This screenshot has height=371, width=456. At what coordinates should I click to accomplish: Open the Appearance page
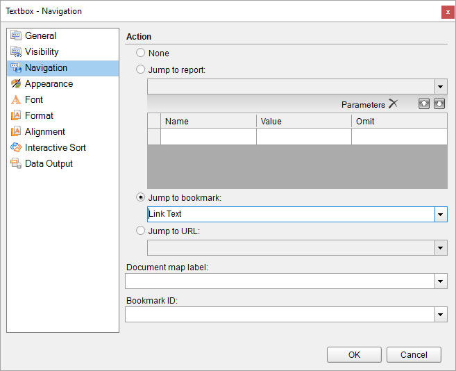point(63,83)
